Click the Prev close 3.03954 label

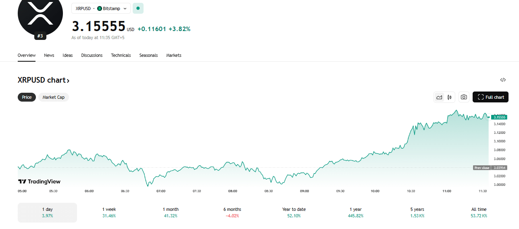[x=490, y=168]
